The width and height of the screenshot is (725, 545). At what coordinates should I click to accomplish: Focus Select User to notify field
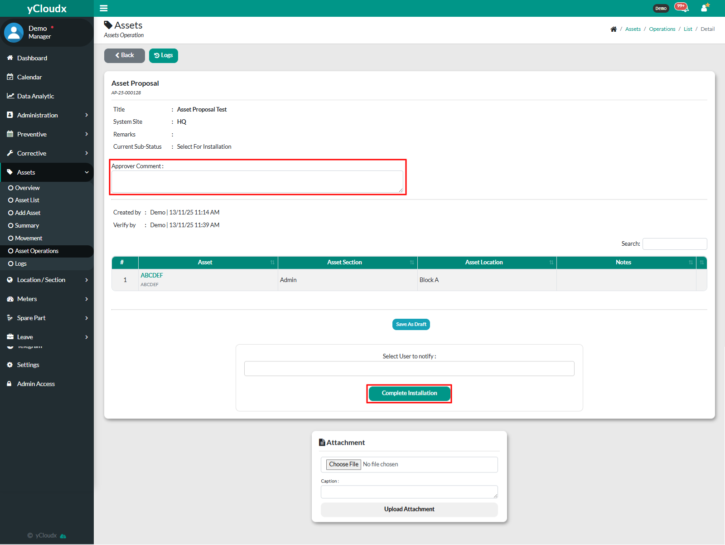point(409,369)
